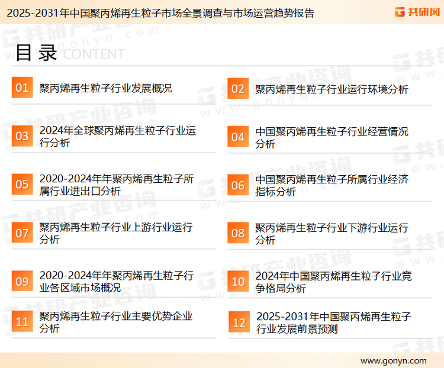The image size is (444, 368).
Task: Open the www.gonyn.com link in the footer
Action: click(393, 361)
